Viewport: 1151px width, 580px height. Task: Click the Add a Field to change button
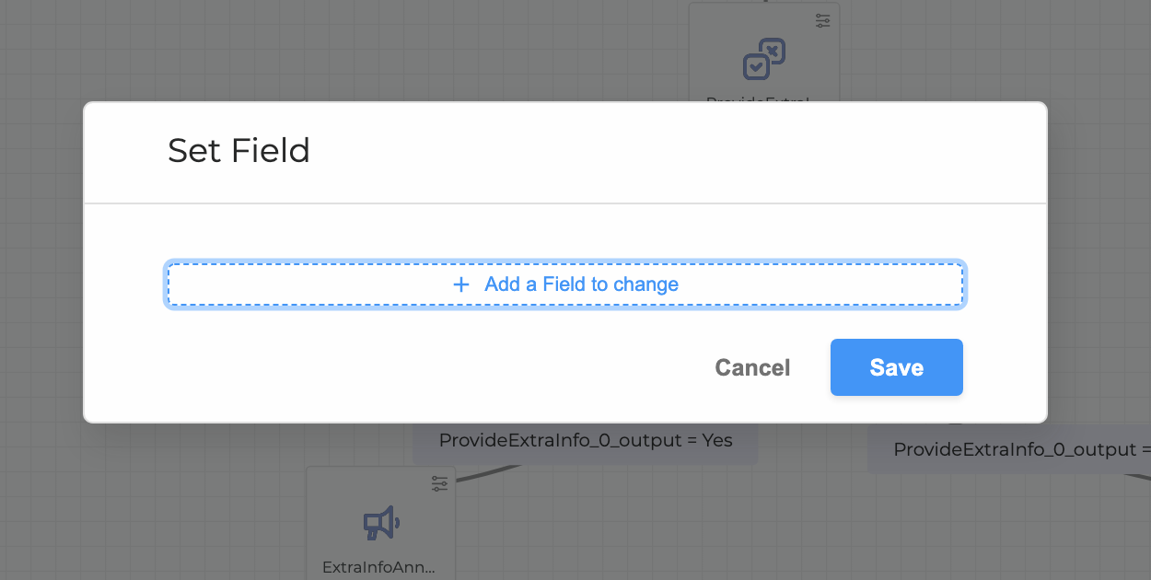(x=564, y=284)
